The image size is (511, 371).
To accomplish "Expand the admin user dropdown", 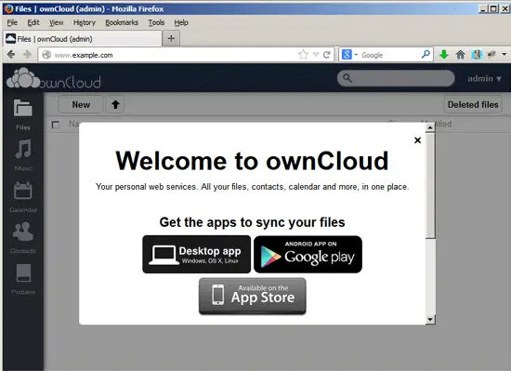I will (x=484, y=78).
